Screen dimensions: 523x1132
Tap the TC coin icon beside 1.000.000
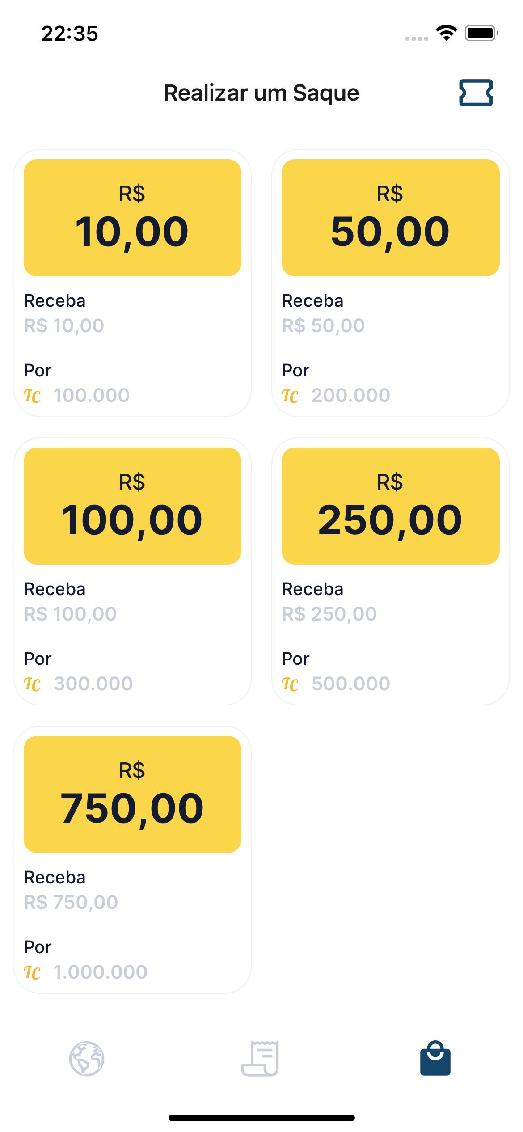pyautogui.click(x=32, y=972)
